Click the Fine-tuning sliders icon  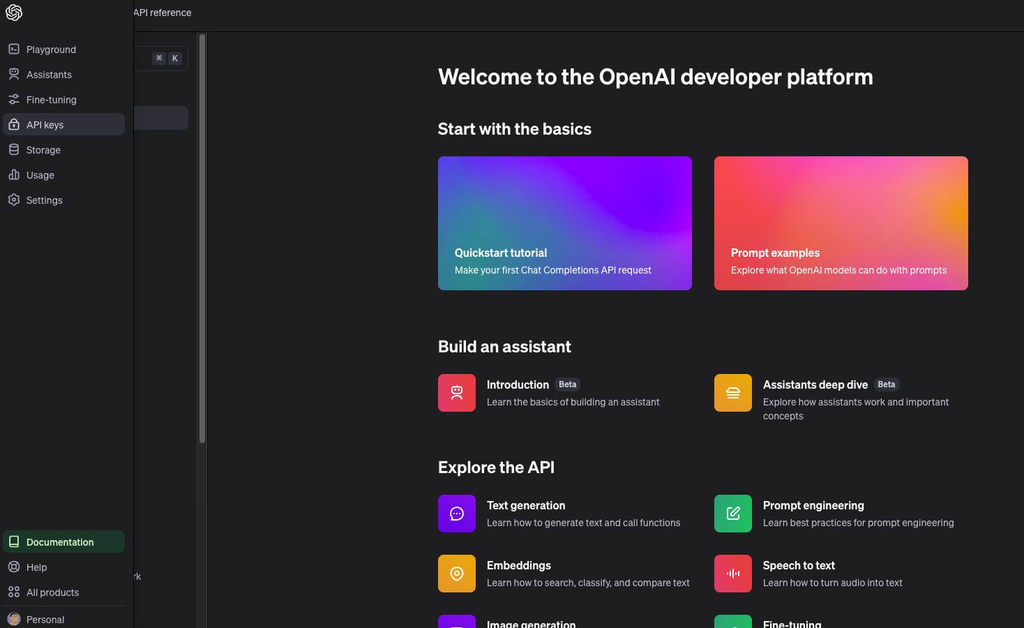[x=14, y=99]
